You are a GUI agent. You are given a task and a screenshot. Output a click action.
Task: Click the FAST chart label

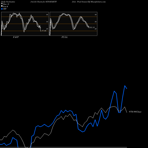point(16,37)
